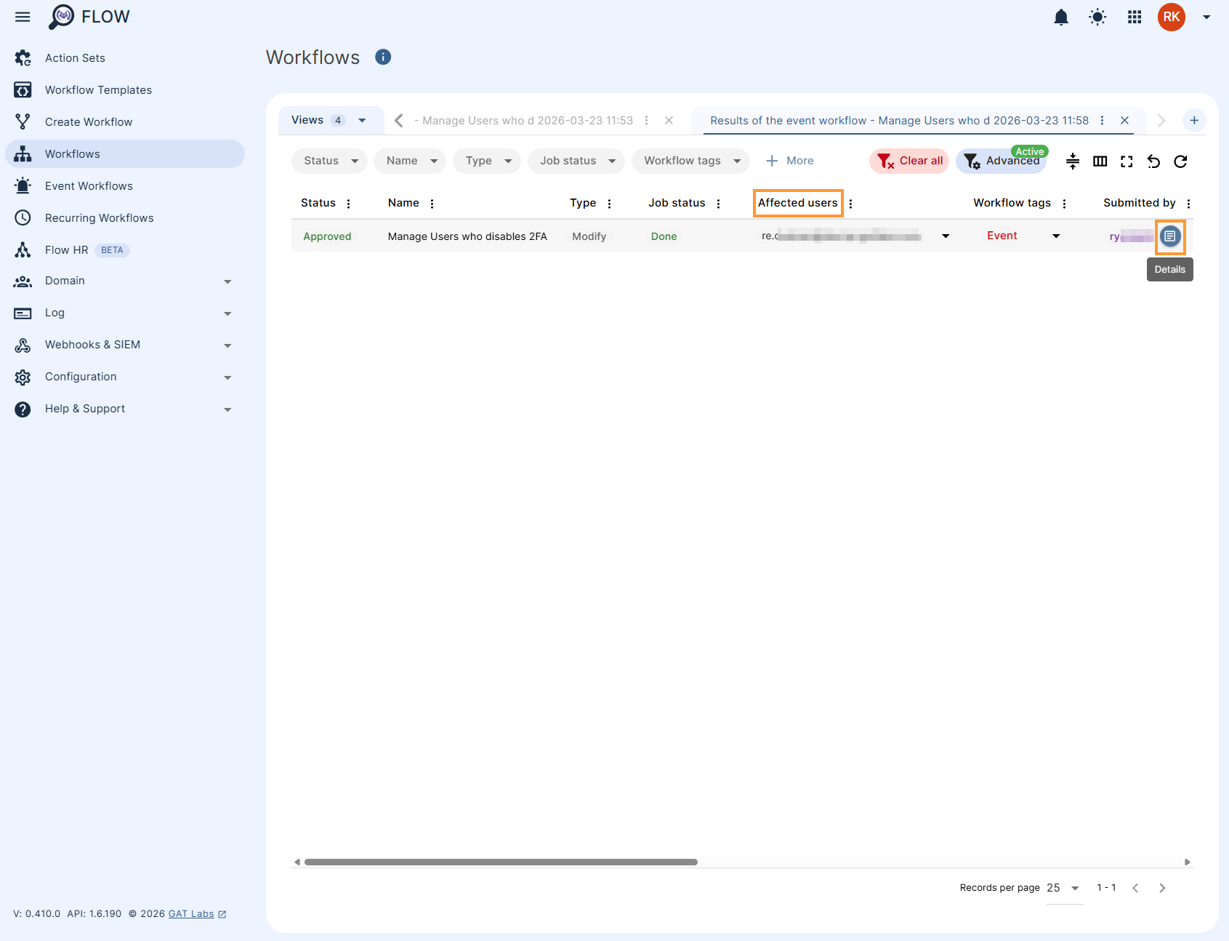Open the apps grid icon
The width and height of the screenshot is (1229, 941).
[x=1134, y=17]
